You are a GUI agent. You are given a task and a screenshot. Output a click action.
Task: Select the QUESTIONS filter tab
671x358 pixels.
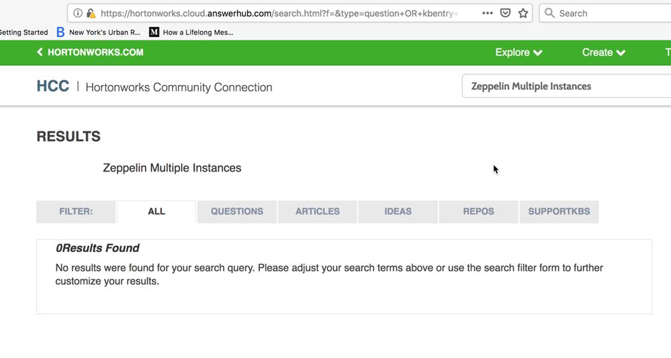coord(236,211)
